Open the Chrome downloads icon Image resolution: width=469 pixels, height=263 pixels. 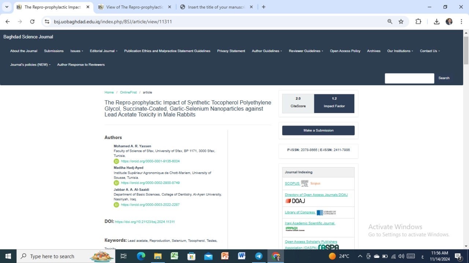[436, 22]
